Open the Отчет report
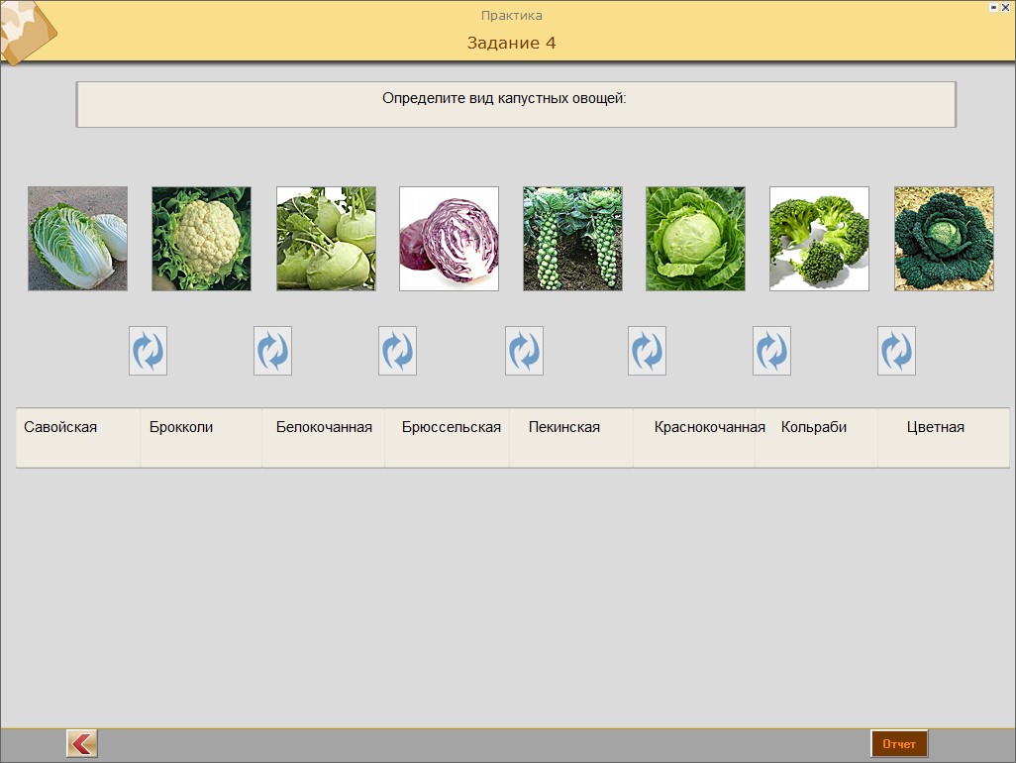This screenshot has width=1016, height=763. click(899, 743)
